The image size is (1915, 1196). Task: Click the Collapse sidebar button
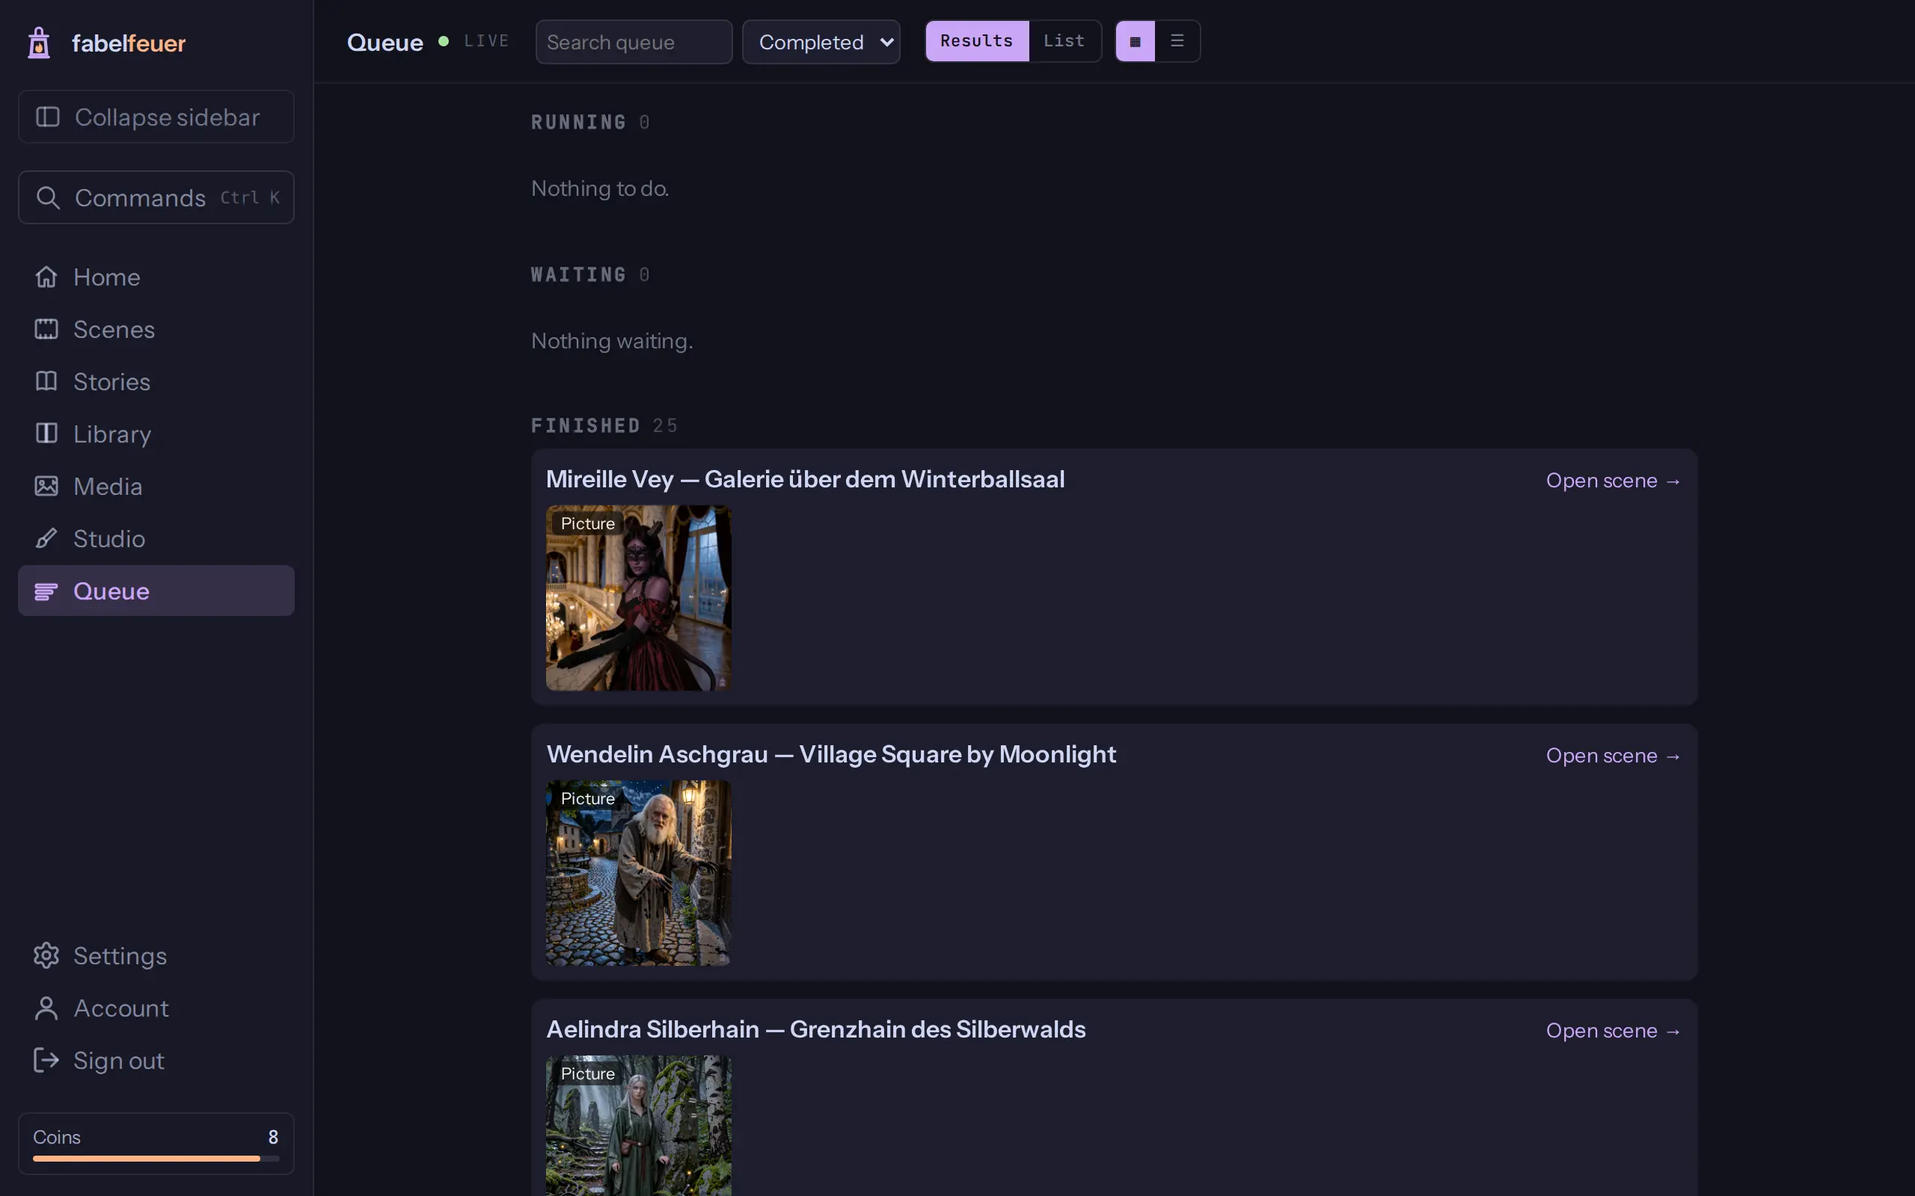pyautogui.click(x=156, y=117)
